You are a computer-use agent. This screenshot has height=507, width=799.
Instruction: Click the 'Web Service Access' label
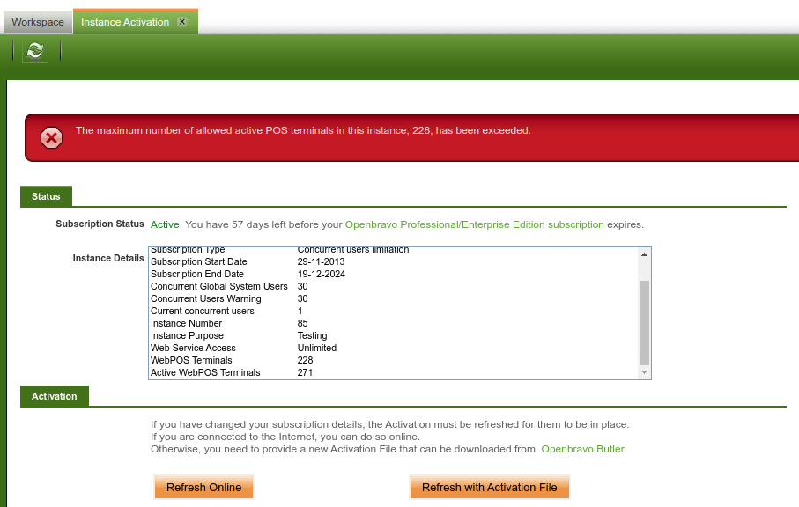[193, 348]
